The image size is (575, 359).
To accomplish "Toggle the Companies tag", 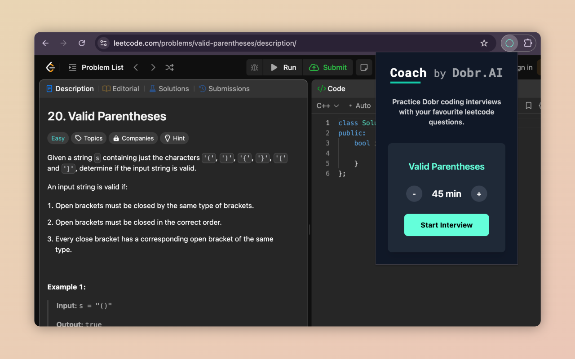I will [133, 138].
